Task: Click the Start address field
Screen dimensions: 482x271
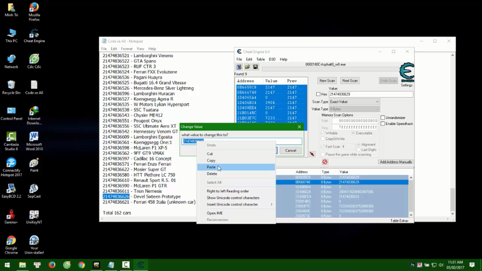Action: point(355,121)
